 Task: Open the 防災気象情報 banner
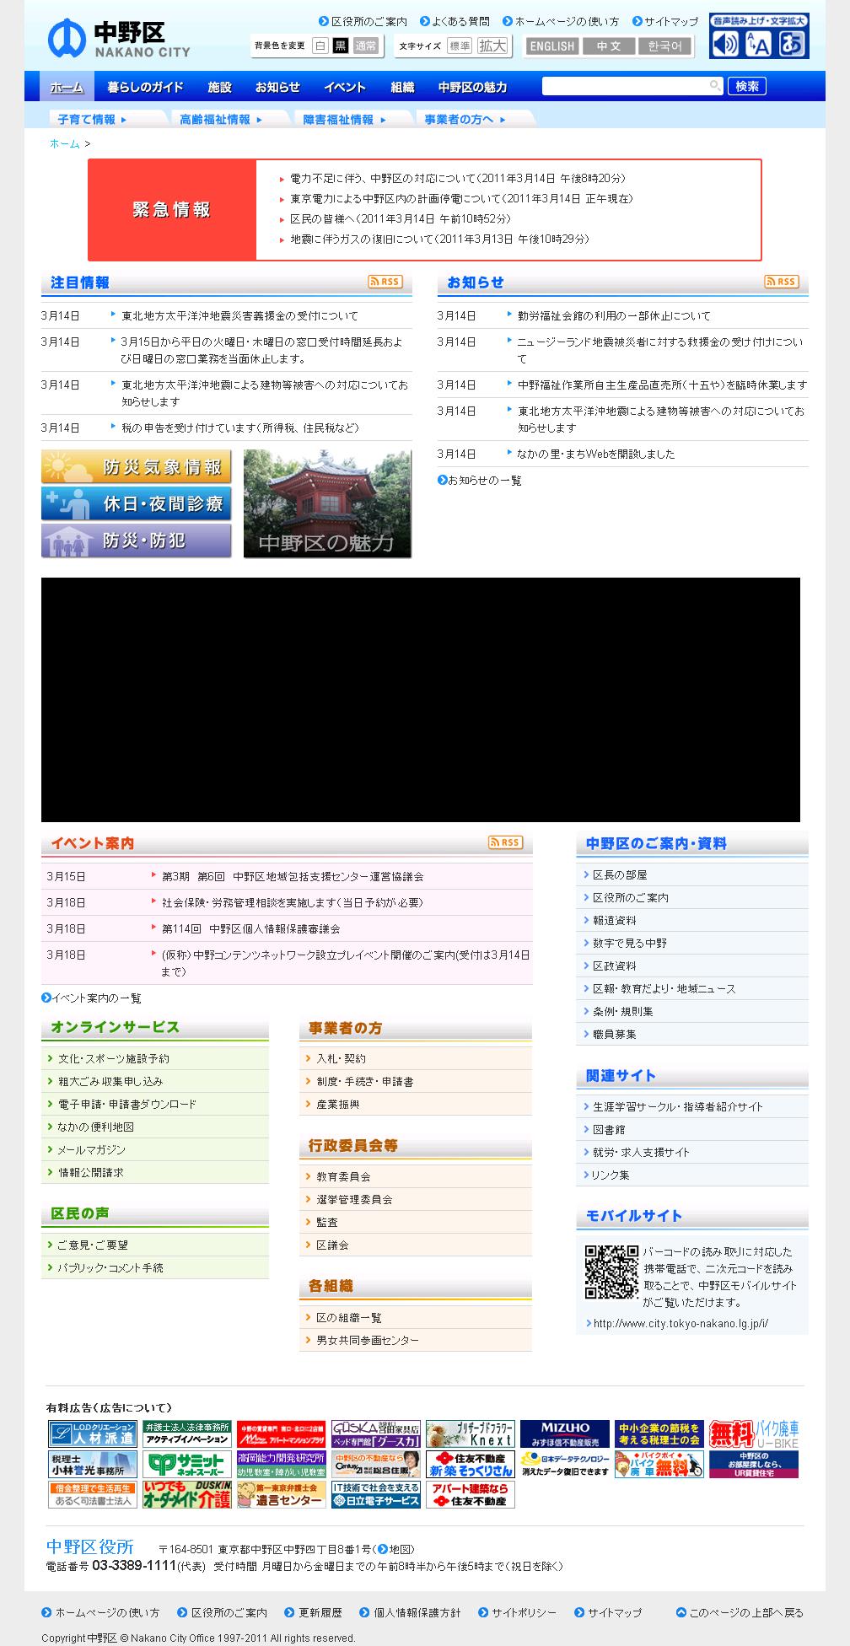click(x=136, y=466)
